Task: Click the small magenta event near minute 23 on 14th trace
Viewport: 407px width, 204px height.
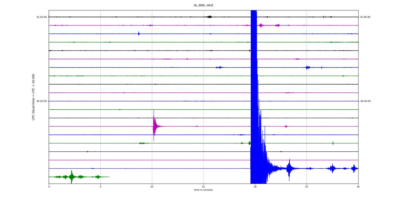Action: (x=286, y=126)
